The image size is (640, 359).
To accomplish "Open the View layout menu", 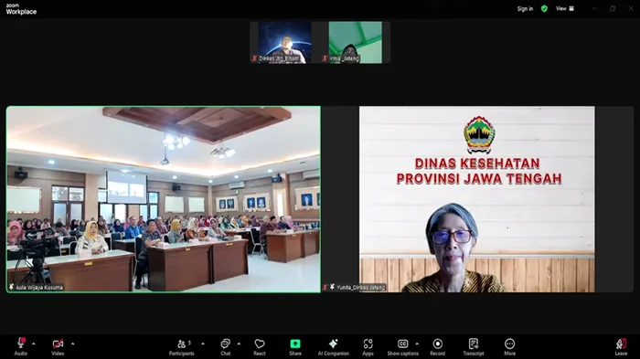I will pyautogui.click(x=565, y=8).
